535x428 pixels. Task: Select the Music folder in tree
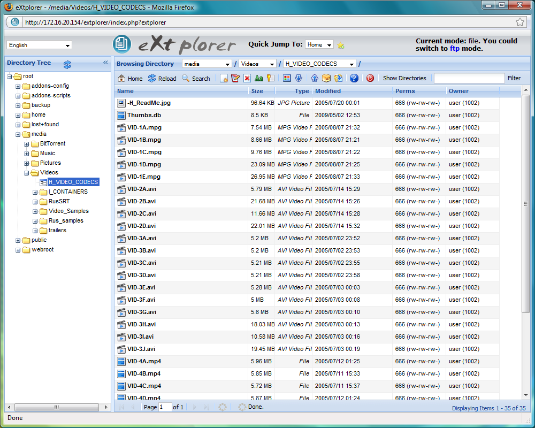[x=48, y=153]
